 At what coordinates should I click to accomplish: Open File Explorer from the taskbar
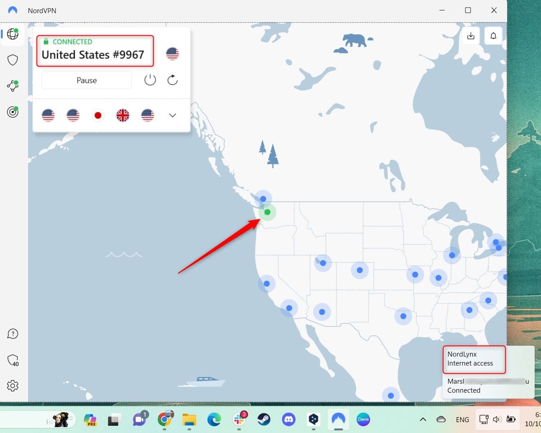tap(189, 419)
